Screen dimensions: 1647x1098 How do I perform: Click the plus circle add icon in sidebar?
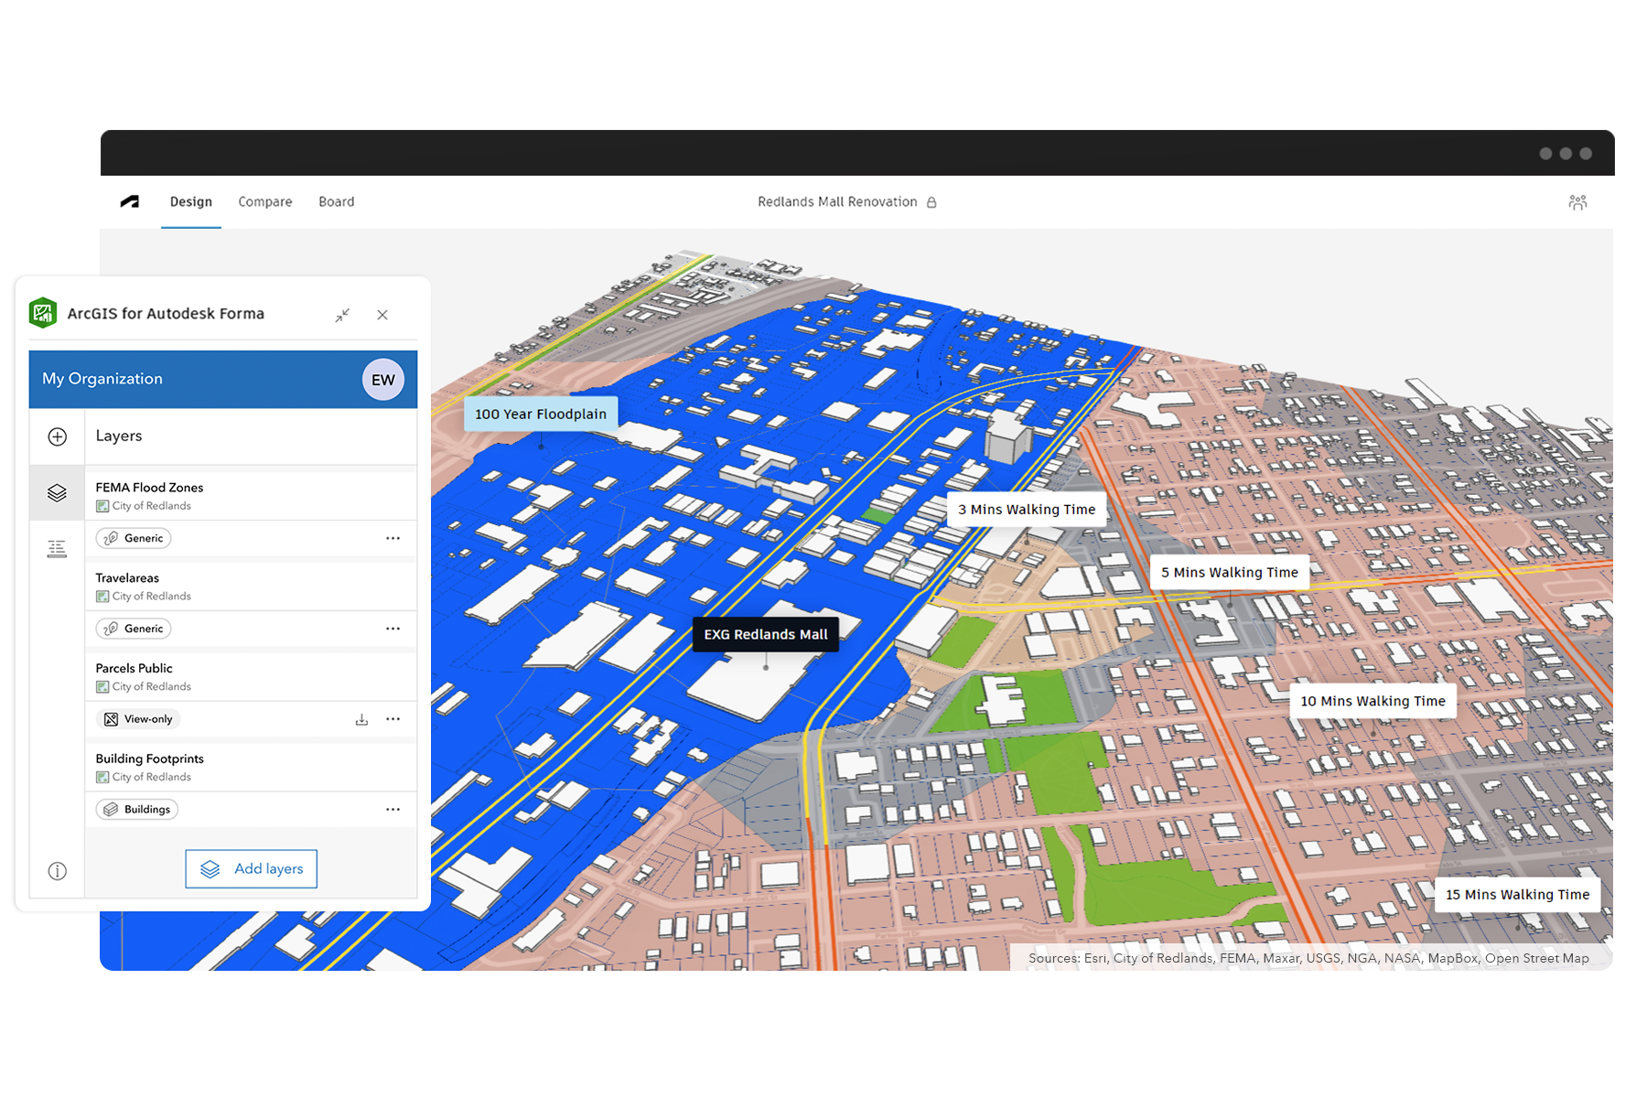(57, 436)
